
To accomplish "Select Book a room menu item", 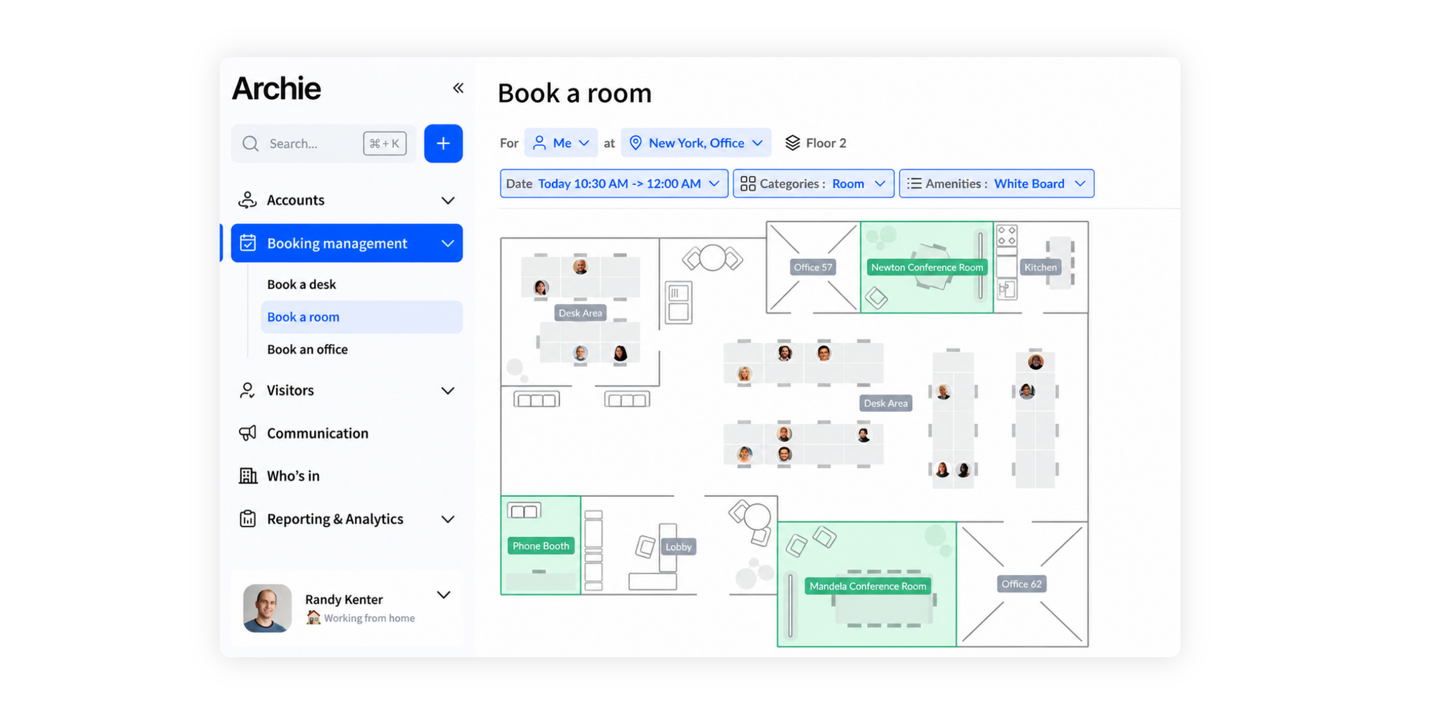I will pyautogui.click(x=361, y=317).
